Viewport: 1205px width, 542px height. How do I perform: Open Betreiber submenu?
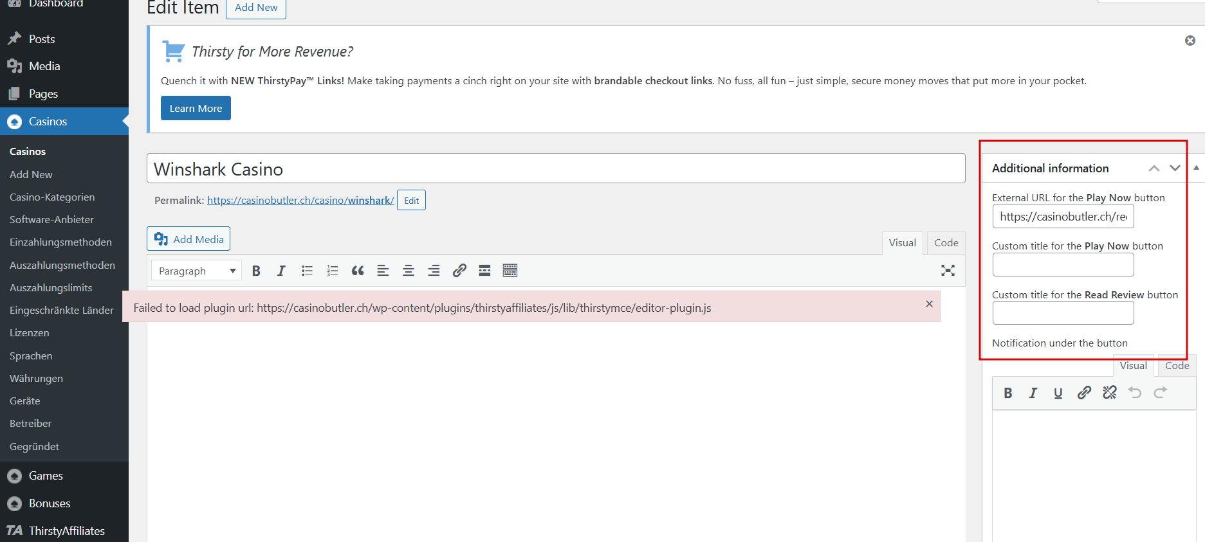point(30,424)
